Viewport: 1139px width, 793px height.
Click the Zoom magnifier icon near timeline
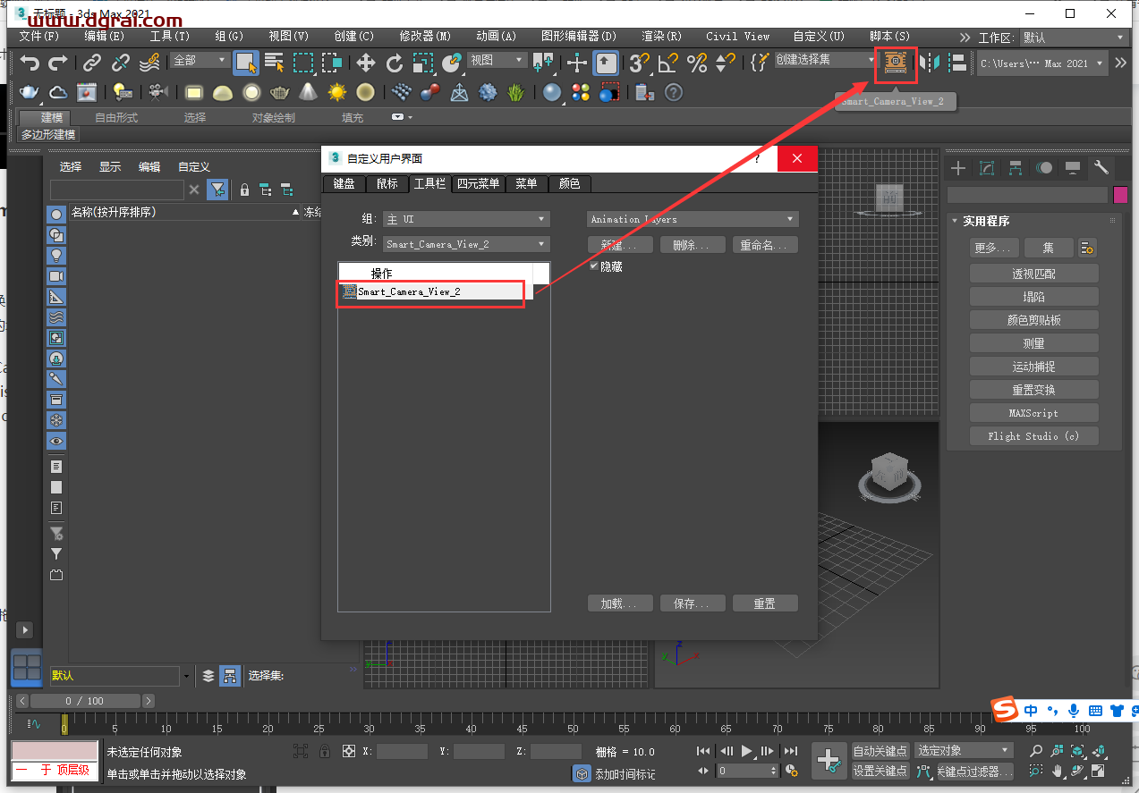(x=1036, y=750)
